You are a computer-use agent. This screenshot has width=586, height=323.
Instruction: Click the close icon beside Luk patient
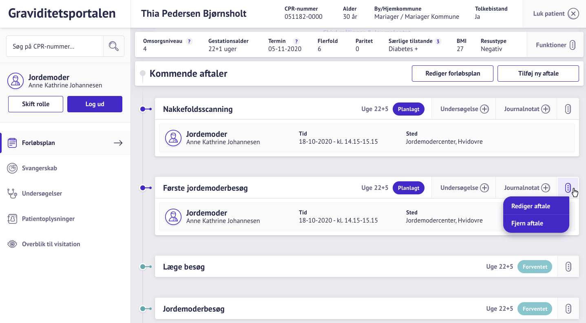(573, 14)
